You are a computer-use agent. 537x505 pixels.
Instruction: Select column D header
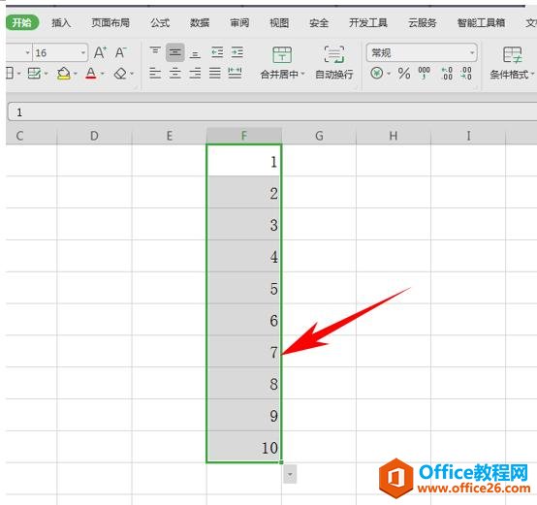(x=94, y=136)
